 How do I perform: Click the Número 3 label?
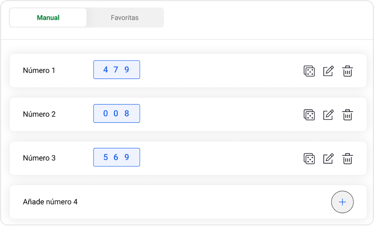click(x=39, y=158)
